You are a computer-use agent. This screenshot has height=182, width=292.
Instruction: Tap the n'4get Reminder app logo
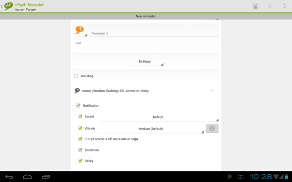[x=8, y=6]
